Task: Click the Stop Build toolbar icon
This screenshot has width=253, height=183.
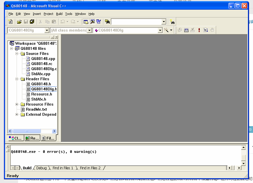Action: [x=193, y=30]
